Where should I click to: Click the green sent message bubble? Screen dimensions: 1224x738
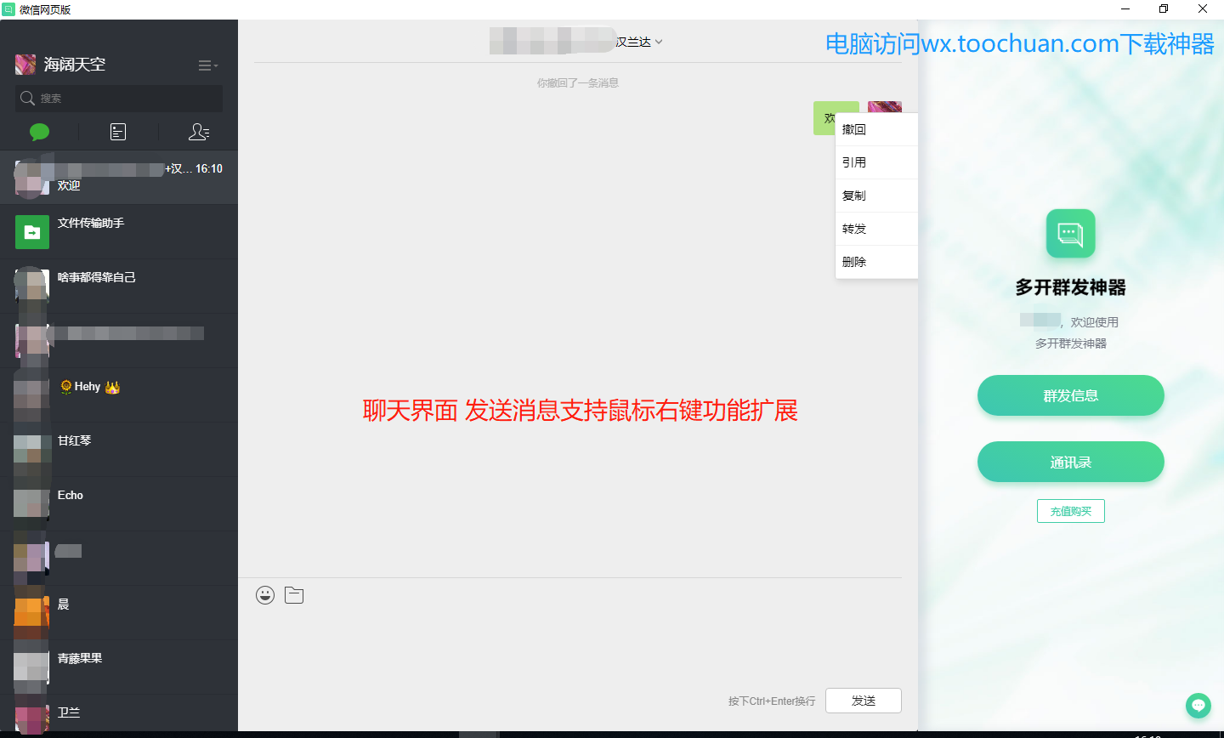point(826,118)
